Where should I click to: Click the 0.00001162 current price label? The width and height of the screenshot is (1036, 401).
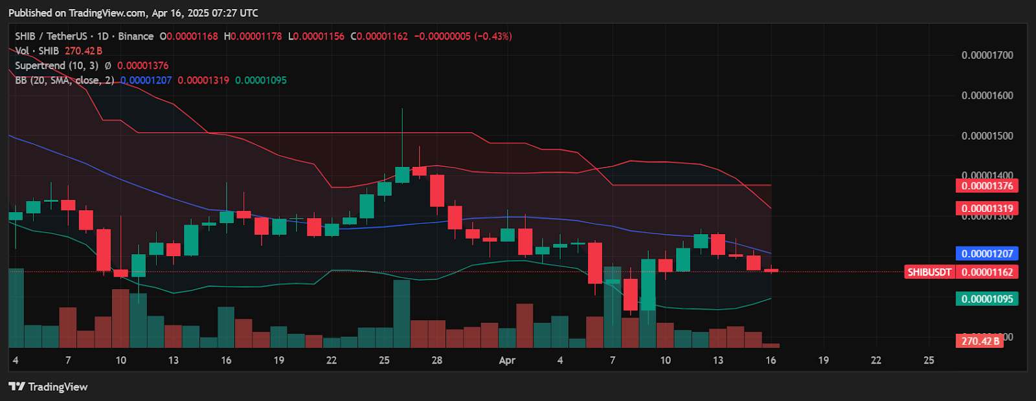pos(987,272)
